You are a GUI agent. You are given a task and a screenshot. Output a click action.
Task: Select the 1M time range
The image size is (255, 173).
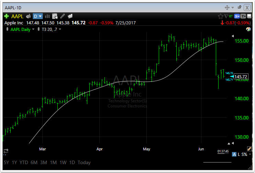pyautogui.click(x=53, y=162)
